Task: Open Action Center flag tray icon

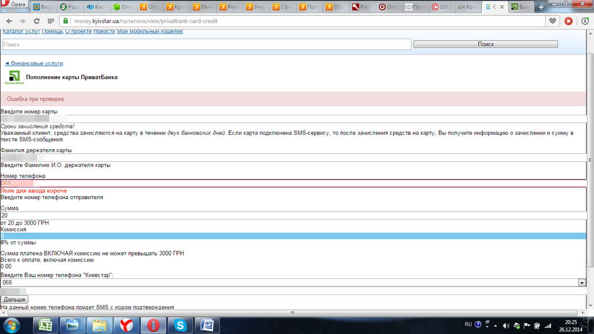Action: tap(527, 326)
